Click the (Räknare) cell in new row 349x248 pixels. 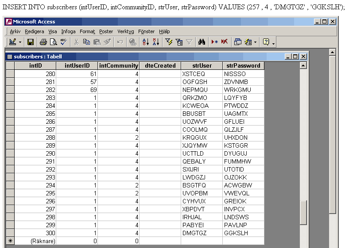[x=35, y=241]
